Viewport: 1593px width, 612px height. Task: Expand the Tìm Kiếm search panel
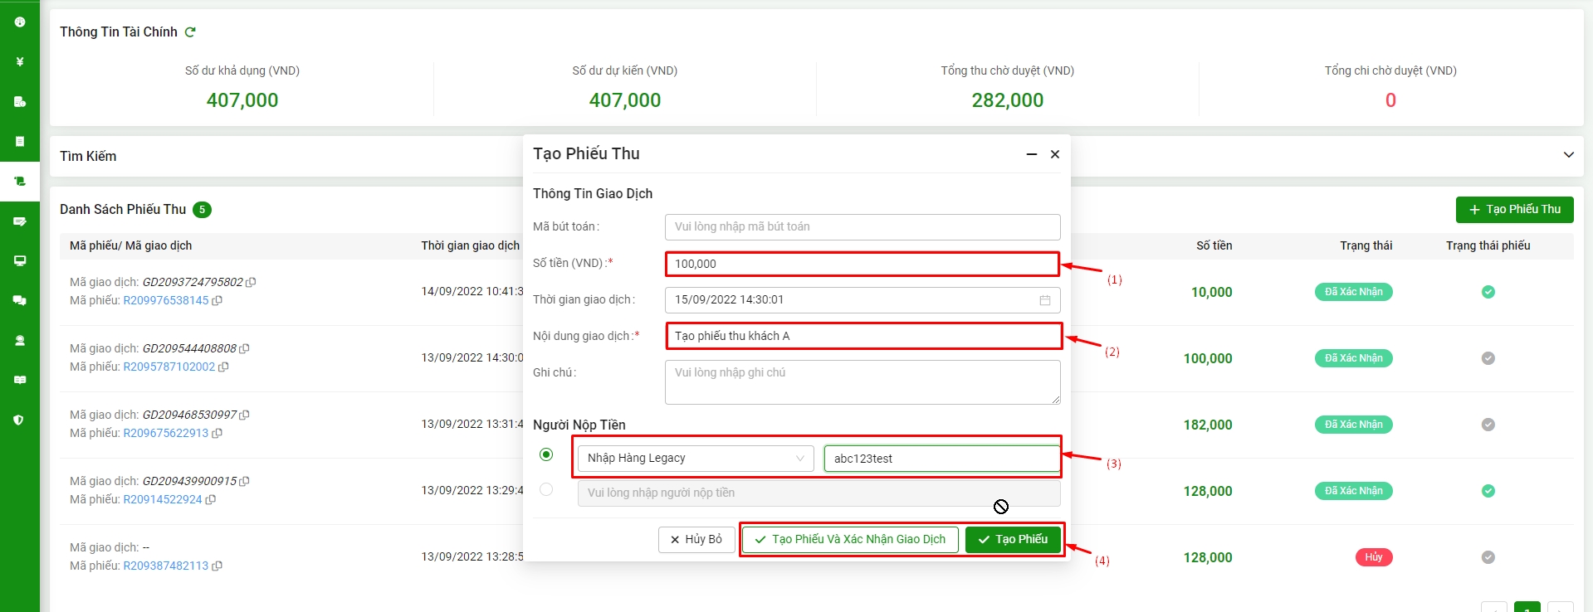[1568, 155]
